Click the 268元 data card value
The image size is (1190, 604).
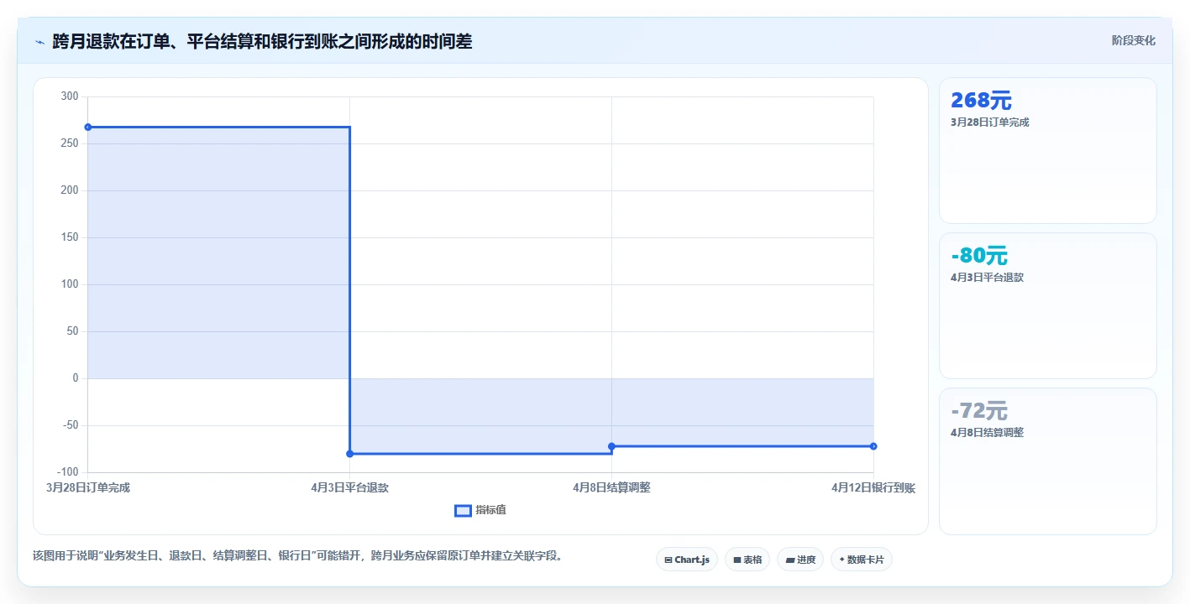981,101
